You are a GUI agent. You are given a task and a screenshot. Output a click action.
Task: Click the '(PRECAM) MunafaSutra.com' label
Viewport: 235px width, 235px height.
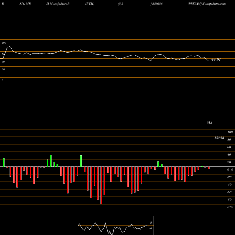pyautogui.click(x=207, y=4)
